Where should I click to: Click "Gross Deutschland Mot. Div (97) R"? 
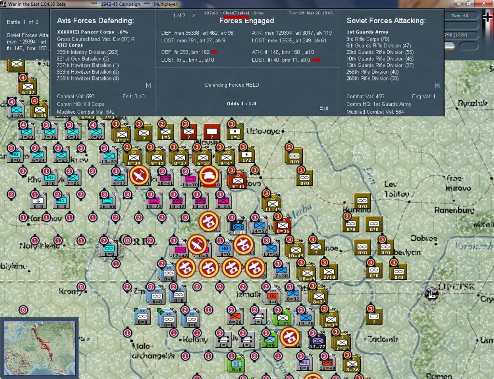96,39
